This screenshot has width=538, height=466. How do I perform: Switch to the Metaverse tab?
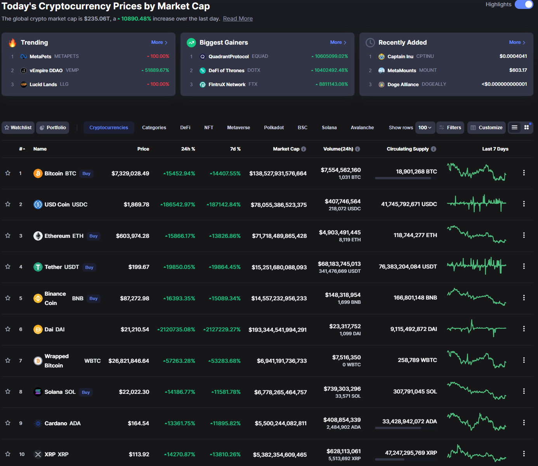(x=238, y=128)
